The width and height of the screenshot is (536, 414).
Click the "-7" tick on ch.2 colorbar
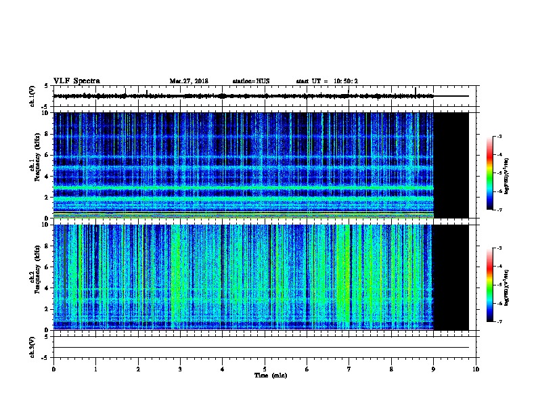pyautogui.click(x=499, y=321)
